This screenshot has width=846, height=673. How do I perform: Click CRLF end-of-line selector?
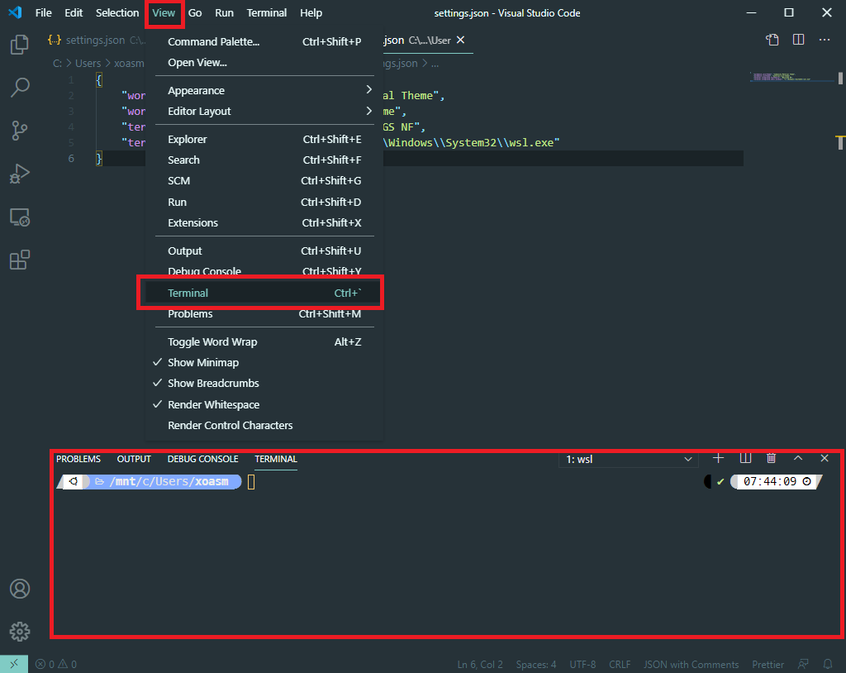(620, 665)
